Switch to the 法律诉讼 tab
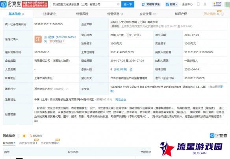 point(49,14)
